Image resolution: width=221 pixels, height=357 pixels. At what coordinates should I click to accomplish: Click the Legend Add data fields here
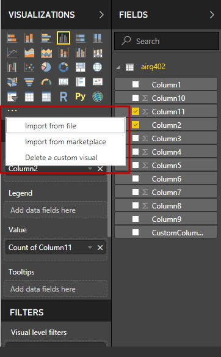56,210
